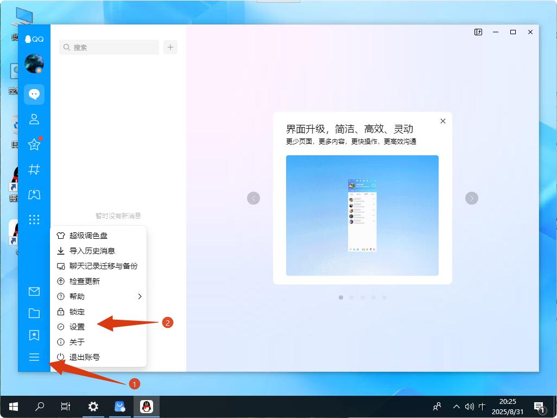The image size is (557, 418).
Task: Choose 检查更新 menu entry
Action: click(x=85, y=281)
